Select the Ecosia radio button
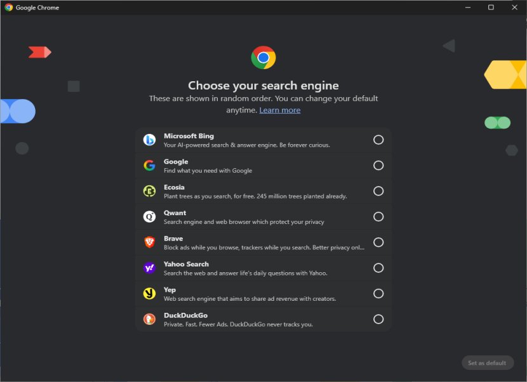 click(378, 191)
